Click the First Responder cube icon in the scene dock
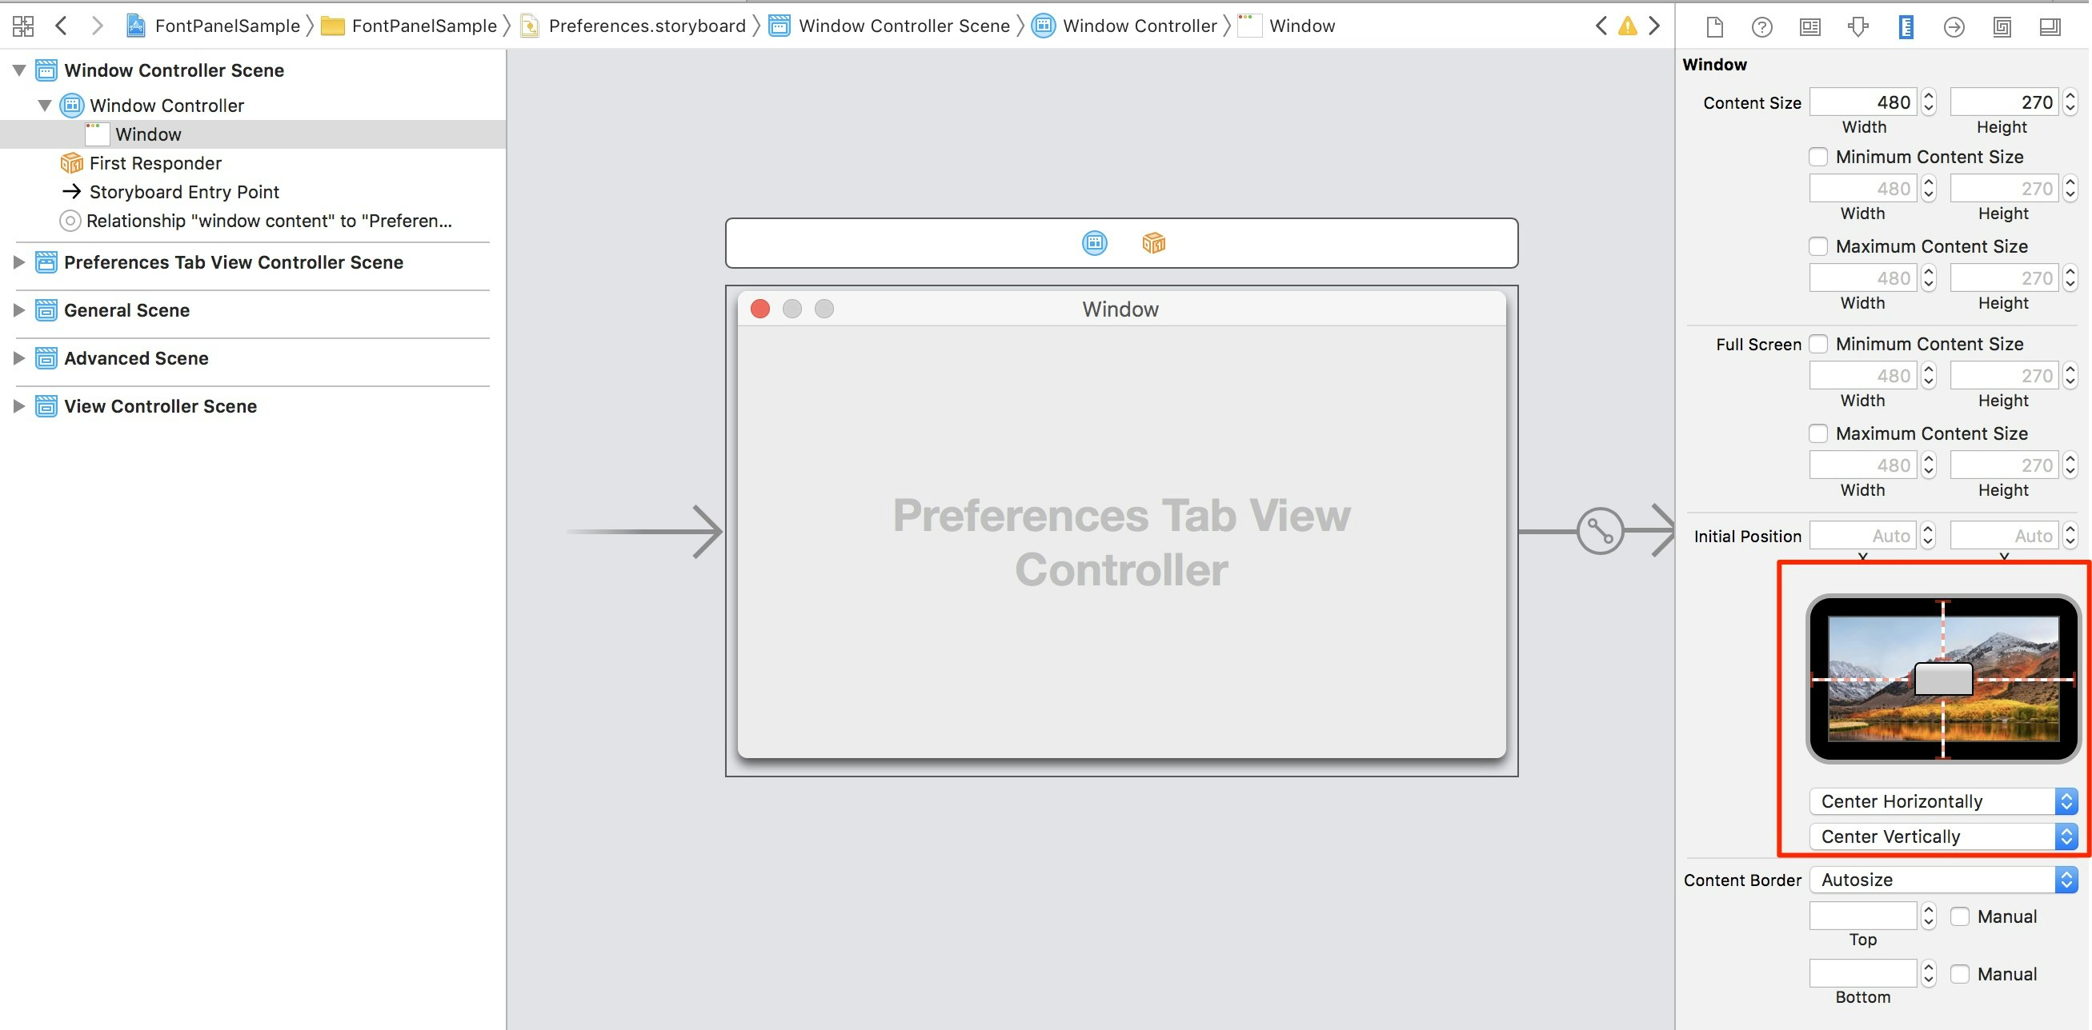Viewport: 2092px width, 1030px height. point(1153,242)
